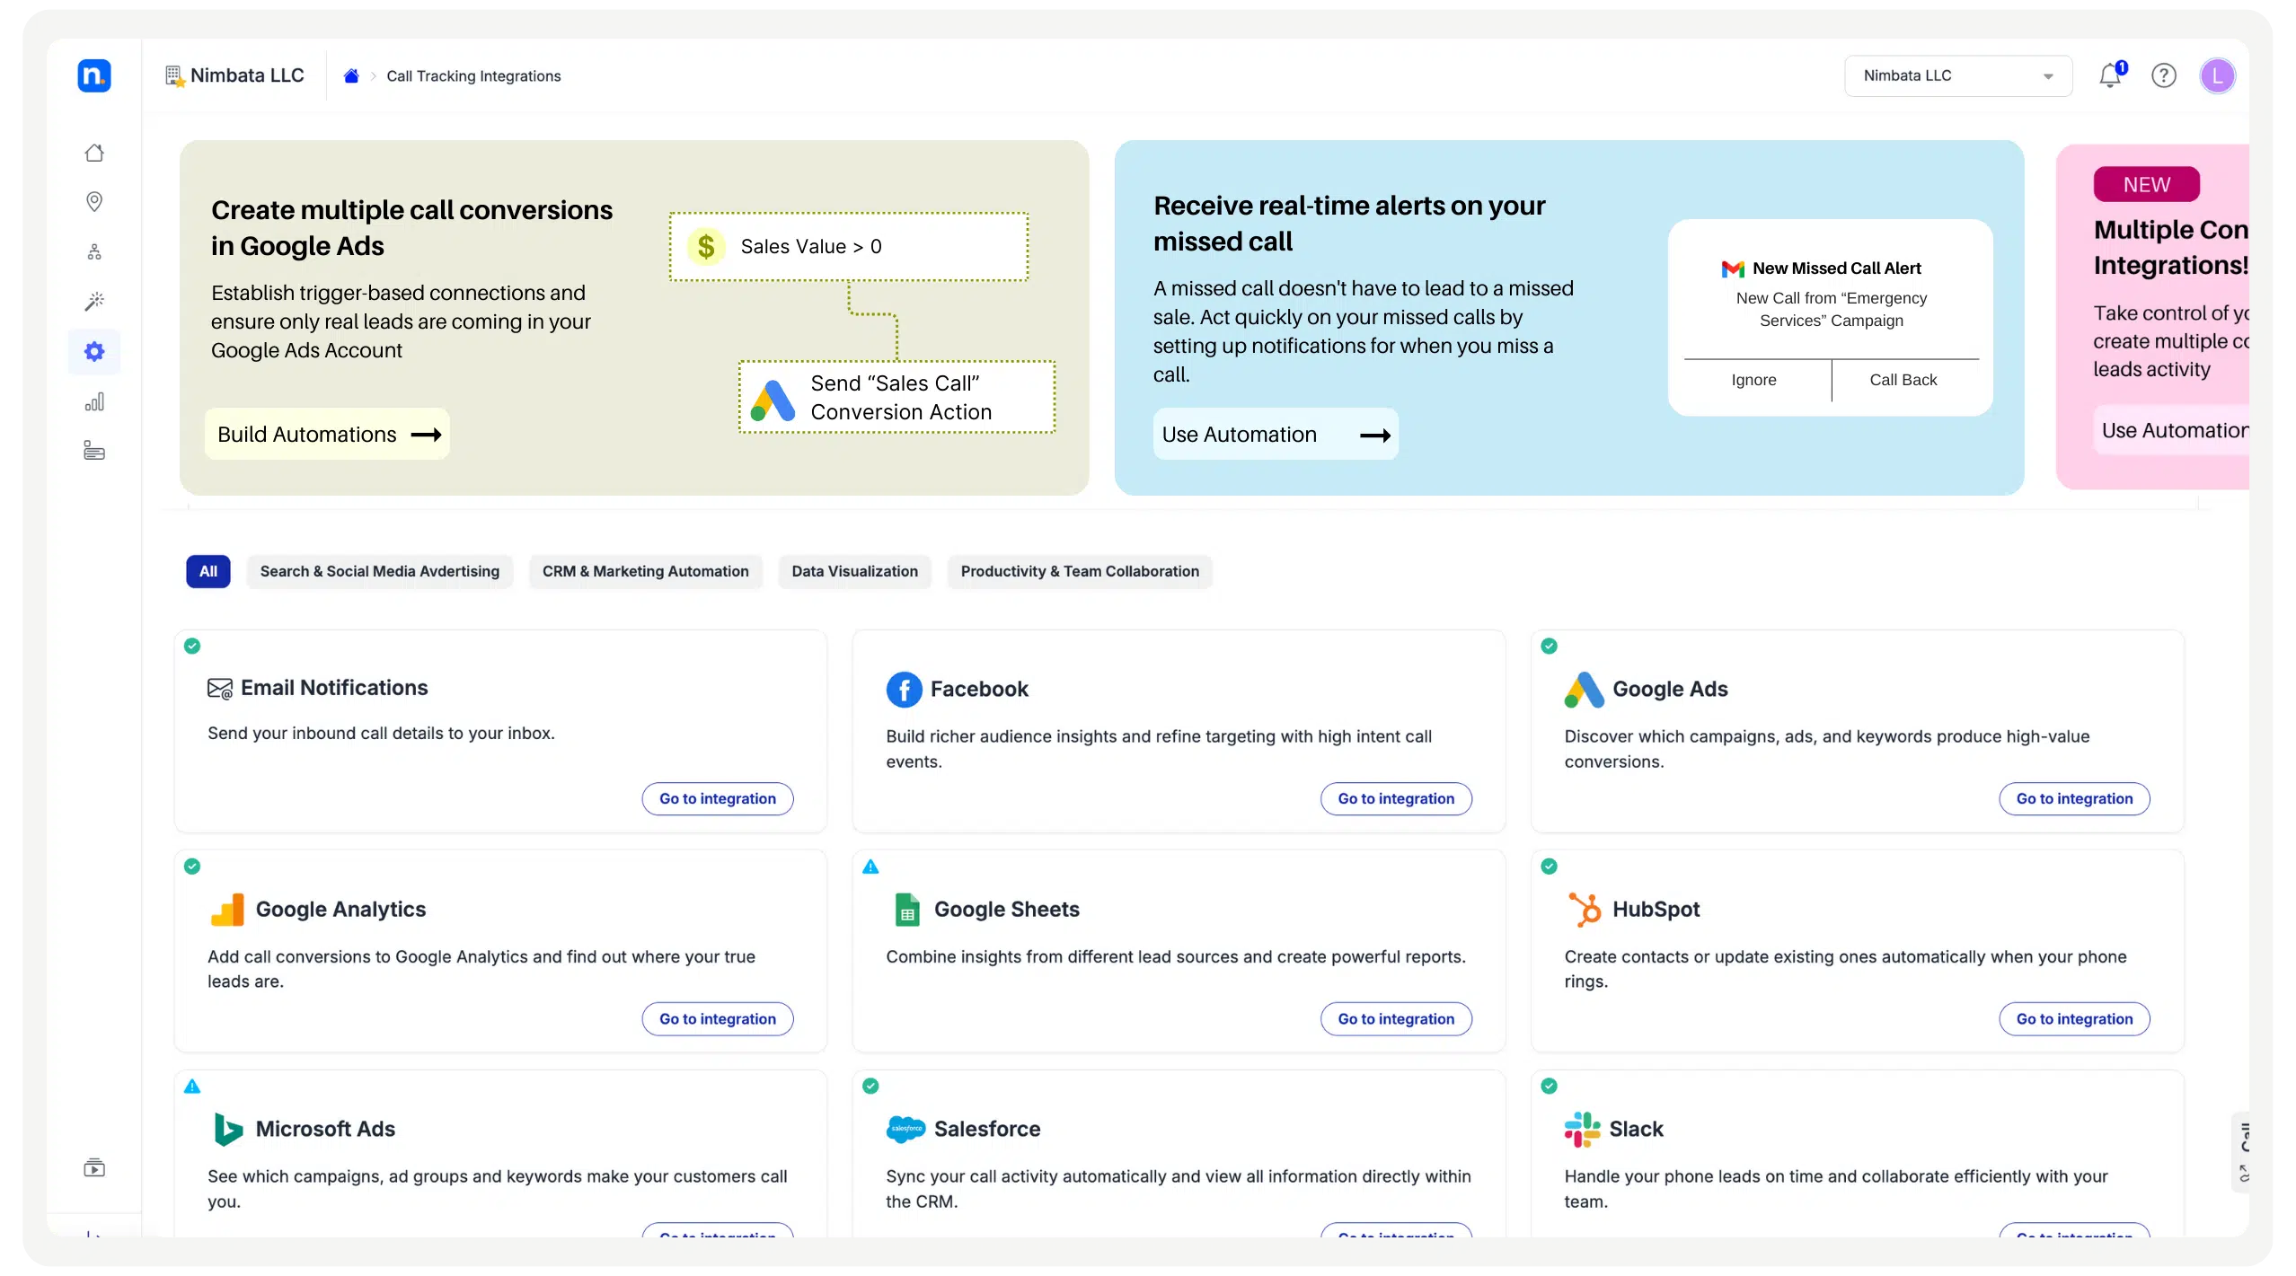2296x1276 pixels.
Task: Filter by Data Visualization category
Action: (x=854, y=571)
